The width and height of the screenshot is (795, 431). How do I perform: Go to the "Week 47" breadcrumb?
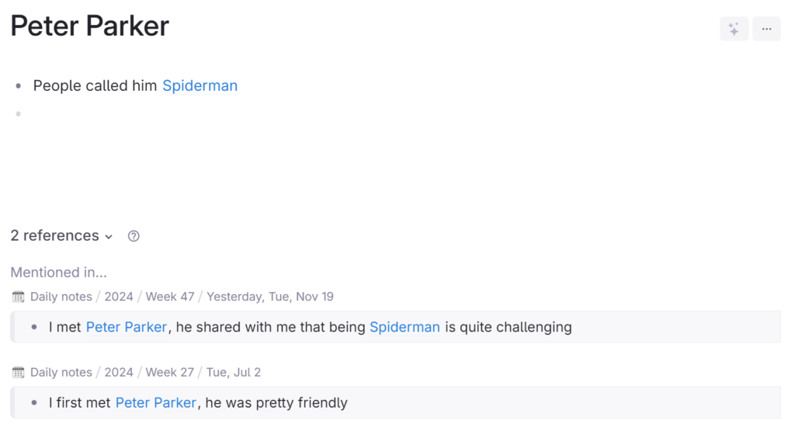170,297
